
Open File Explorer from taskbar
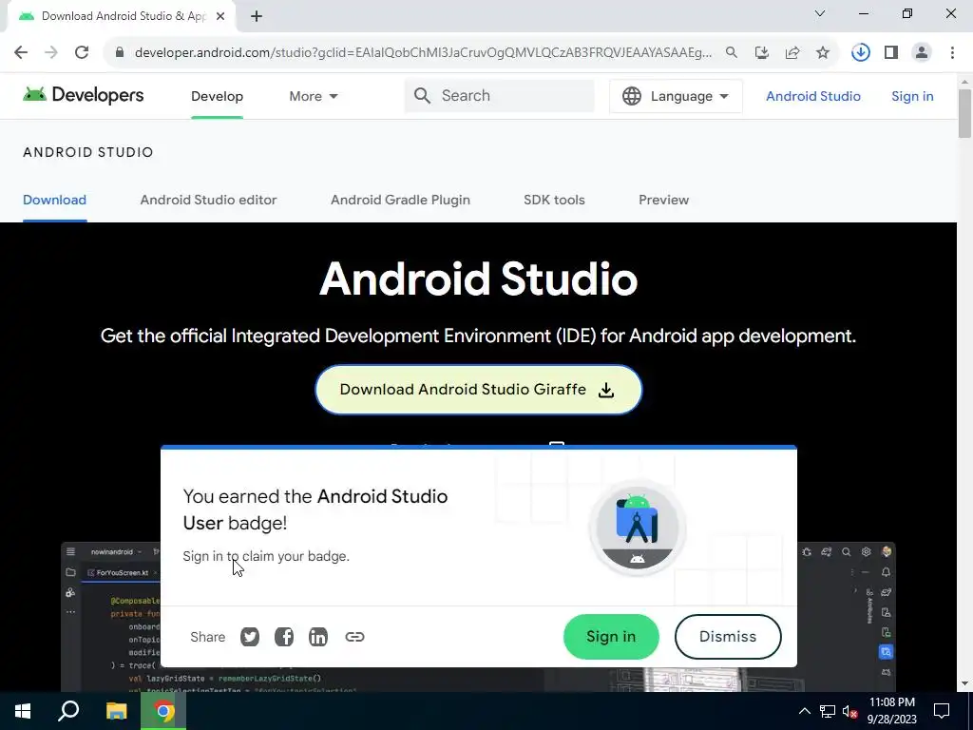[116, 711]
